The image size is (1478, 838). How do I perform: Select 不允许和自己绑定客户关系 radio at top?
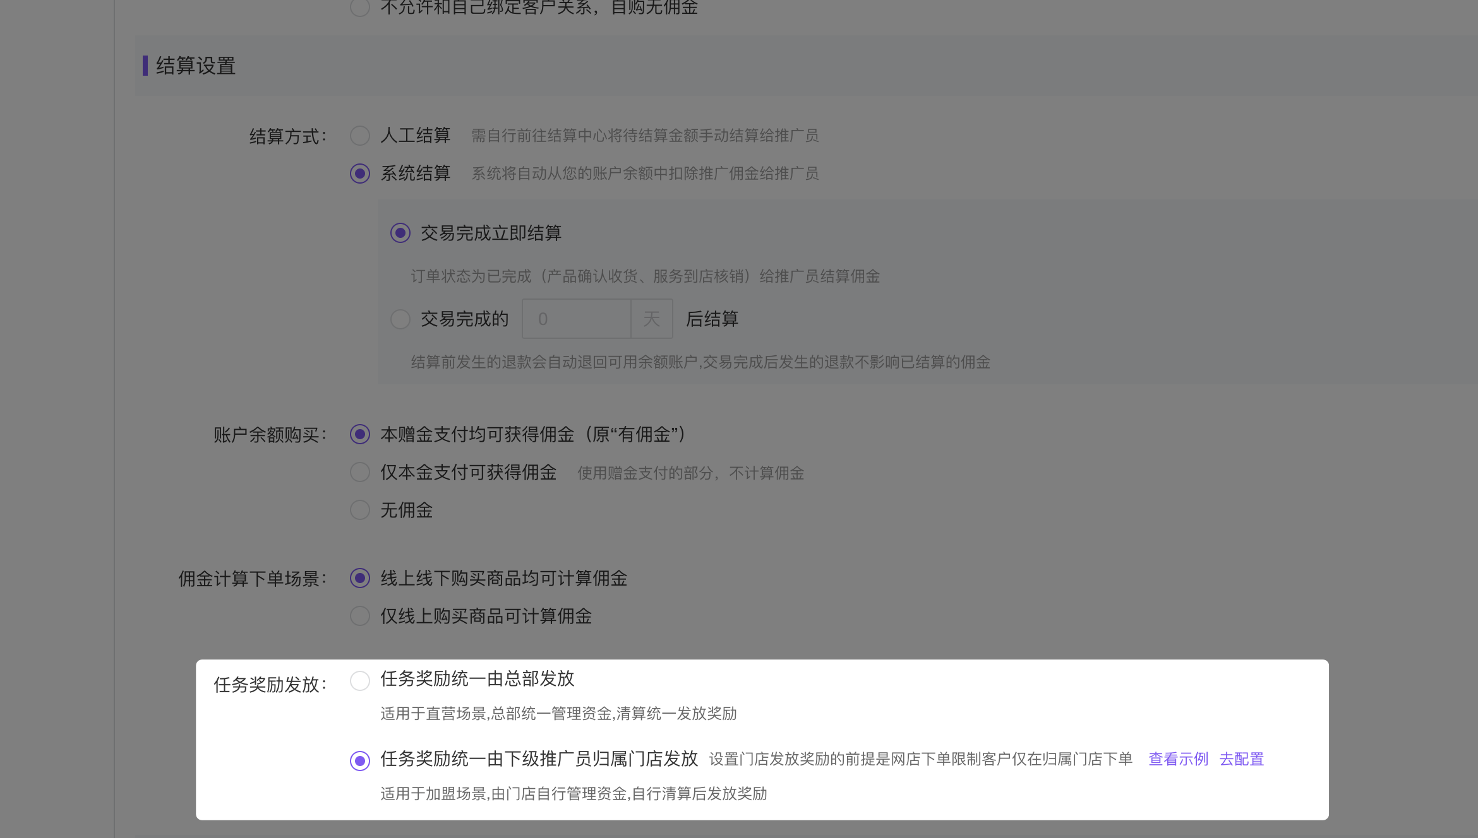pos(360,8)
